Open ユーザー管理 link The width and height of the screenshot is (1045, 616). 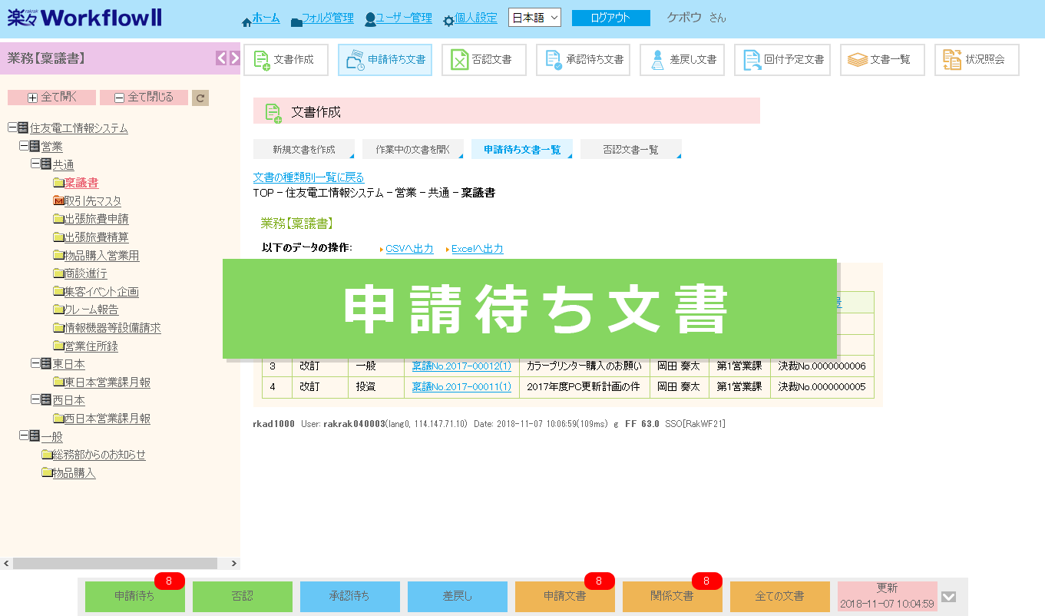(404, 18)
